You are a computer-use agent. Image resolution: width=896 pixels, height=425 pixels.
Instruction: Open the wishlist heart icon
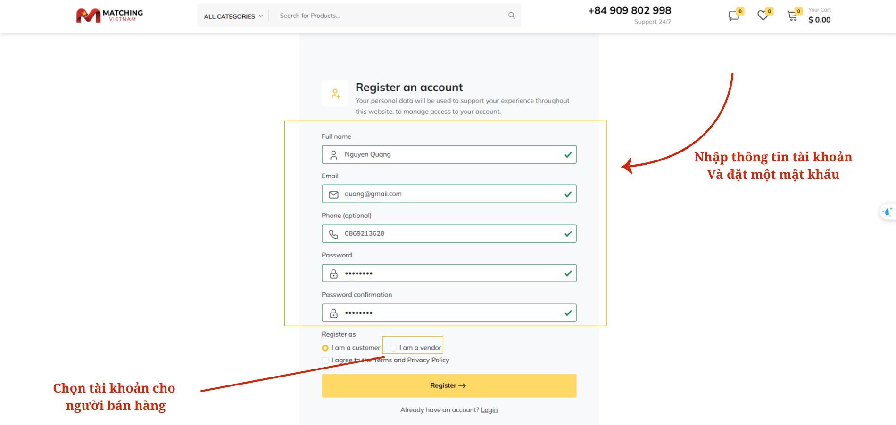point(763,16)
